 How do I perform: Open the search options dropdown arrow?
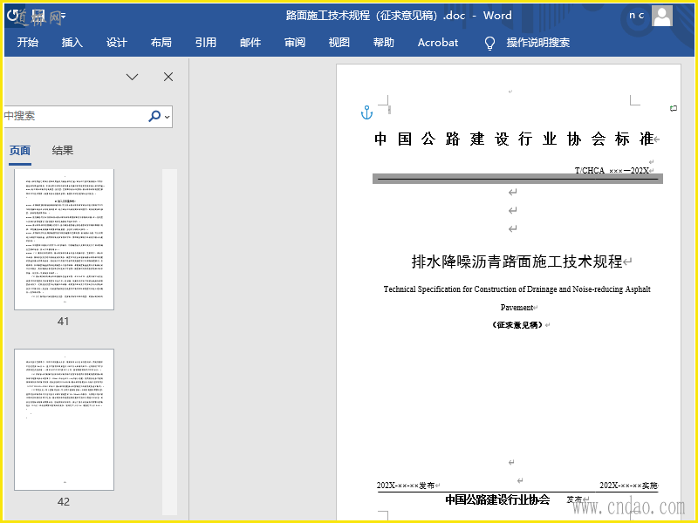pos(168,117)
